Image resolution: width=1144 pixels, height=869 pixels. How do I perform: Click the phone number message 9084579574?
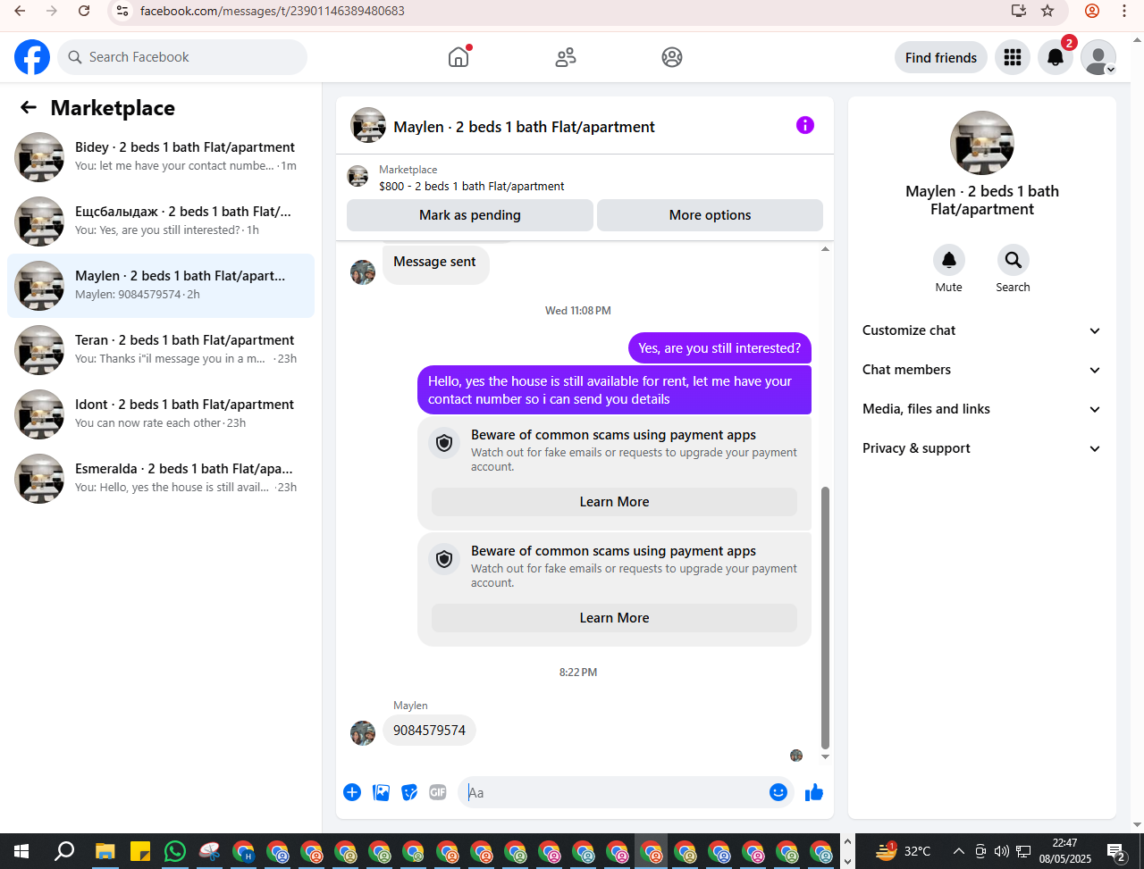pyautogui.click(x=429, y=731)
